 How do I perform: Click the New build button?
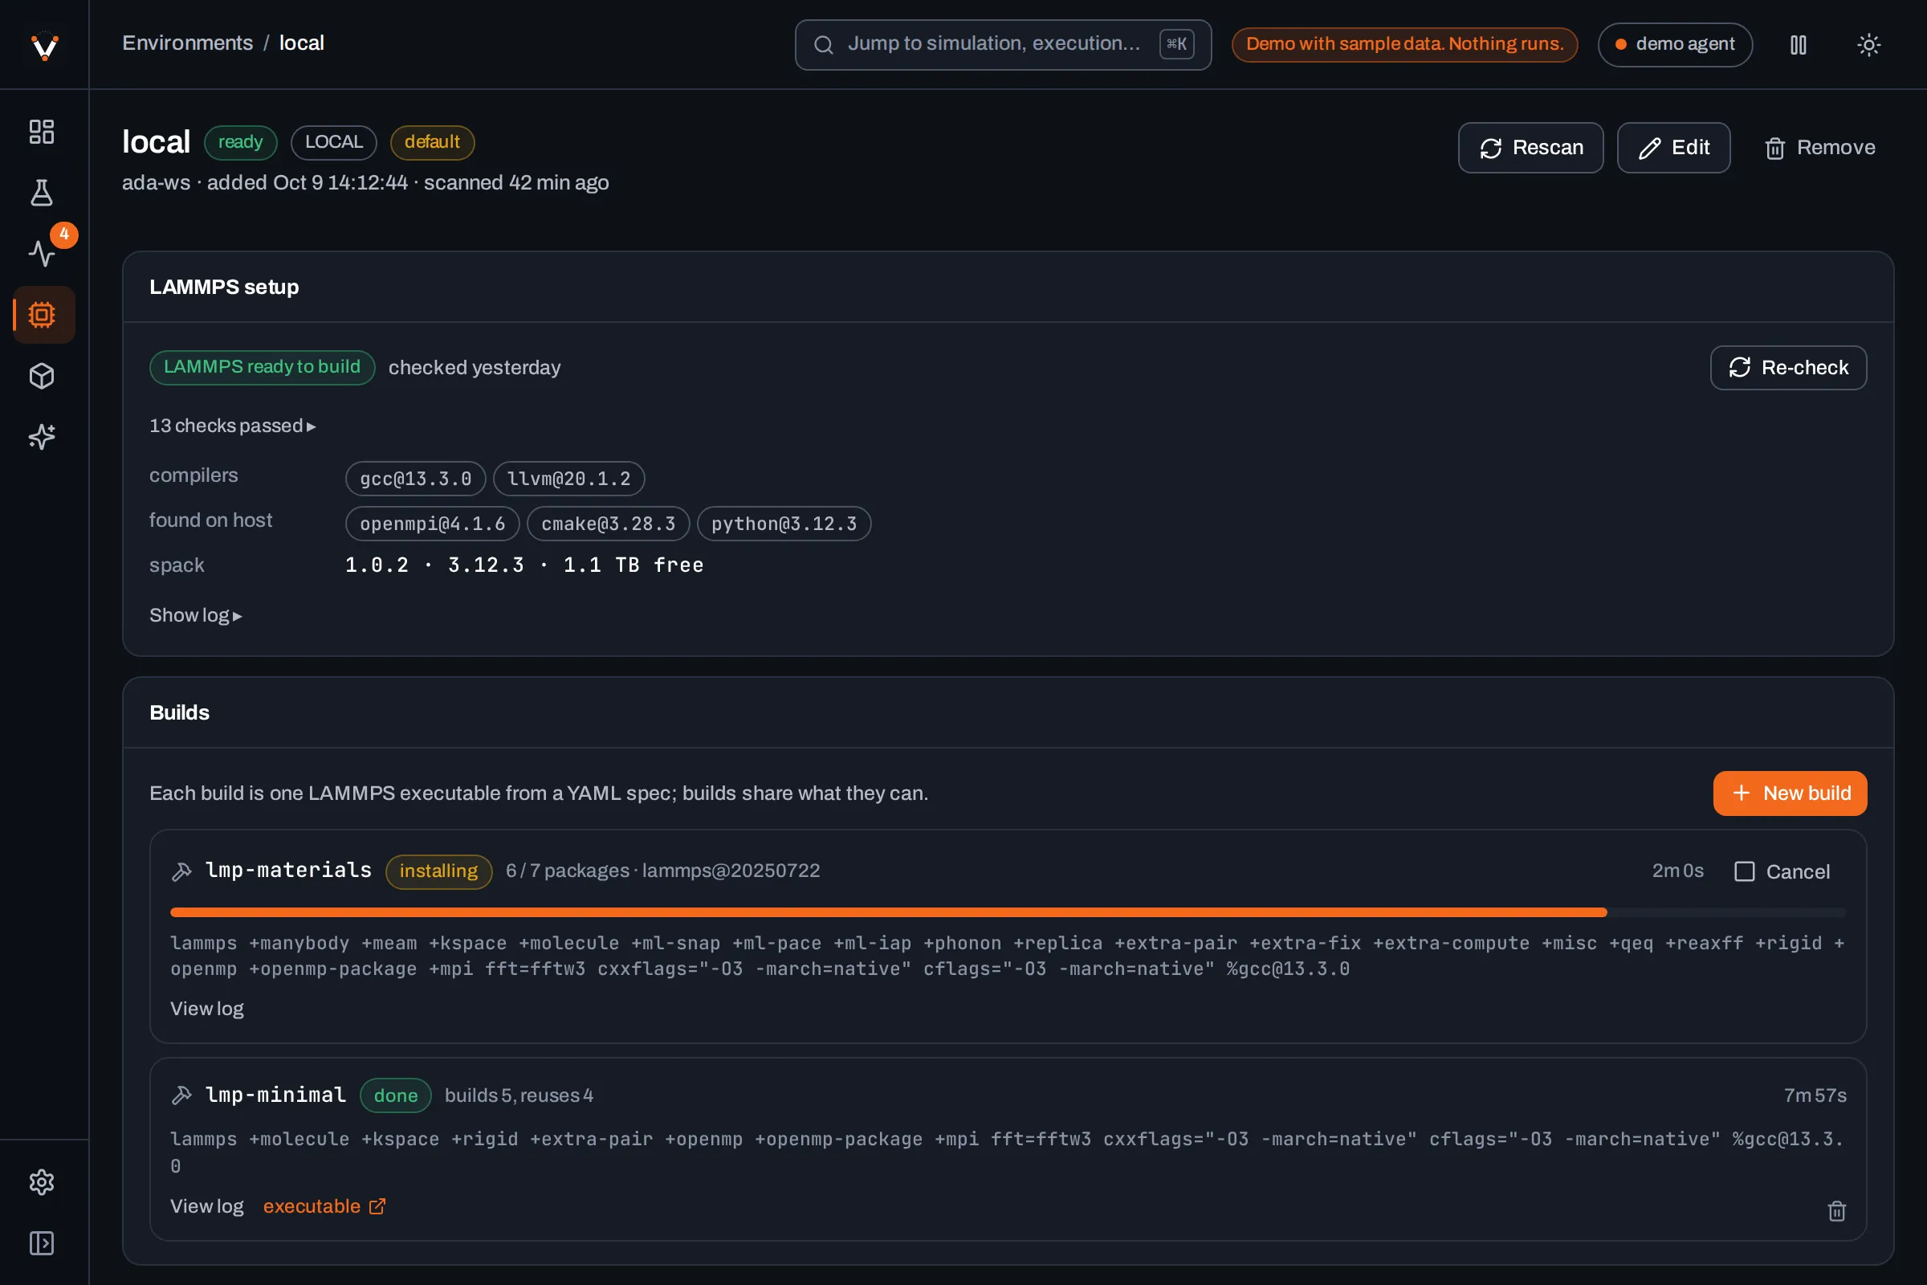tap(1790, 793)
